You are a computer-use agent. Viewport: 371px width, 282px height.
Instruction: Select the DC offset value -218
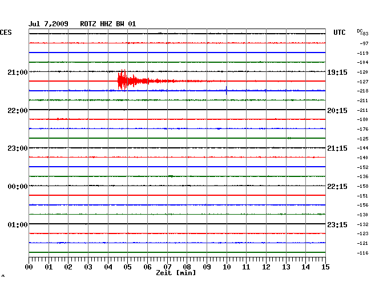(x=362, y=91)
